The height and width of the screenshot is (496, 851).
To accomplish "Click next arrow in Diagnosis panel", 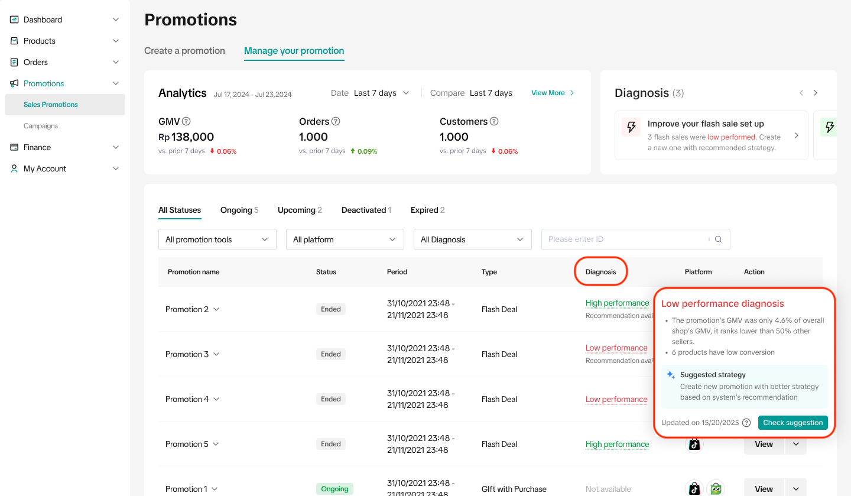I will (816, 93).
